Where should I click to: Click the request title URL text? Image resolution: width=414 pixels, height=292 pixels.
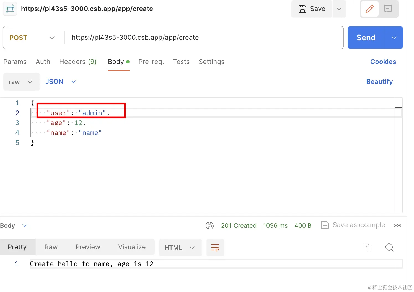87,9
